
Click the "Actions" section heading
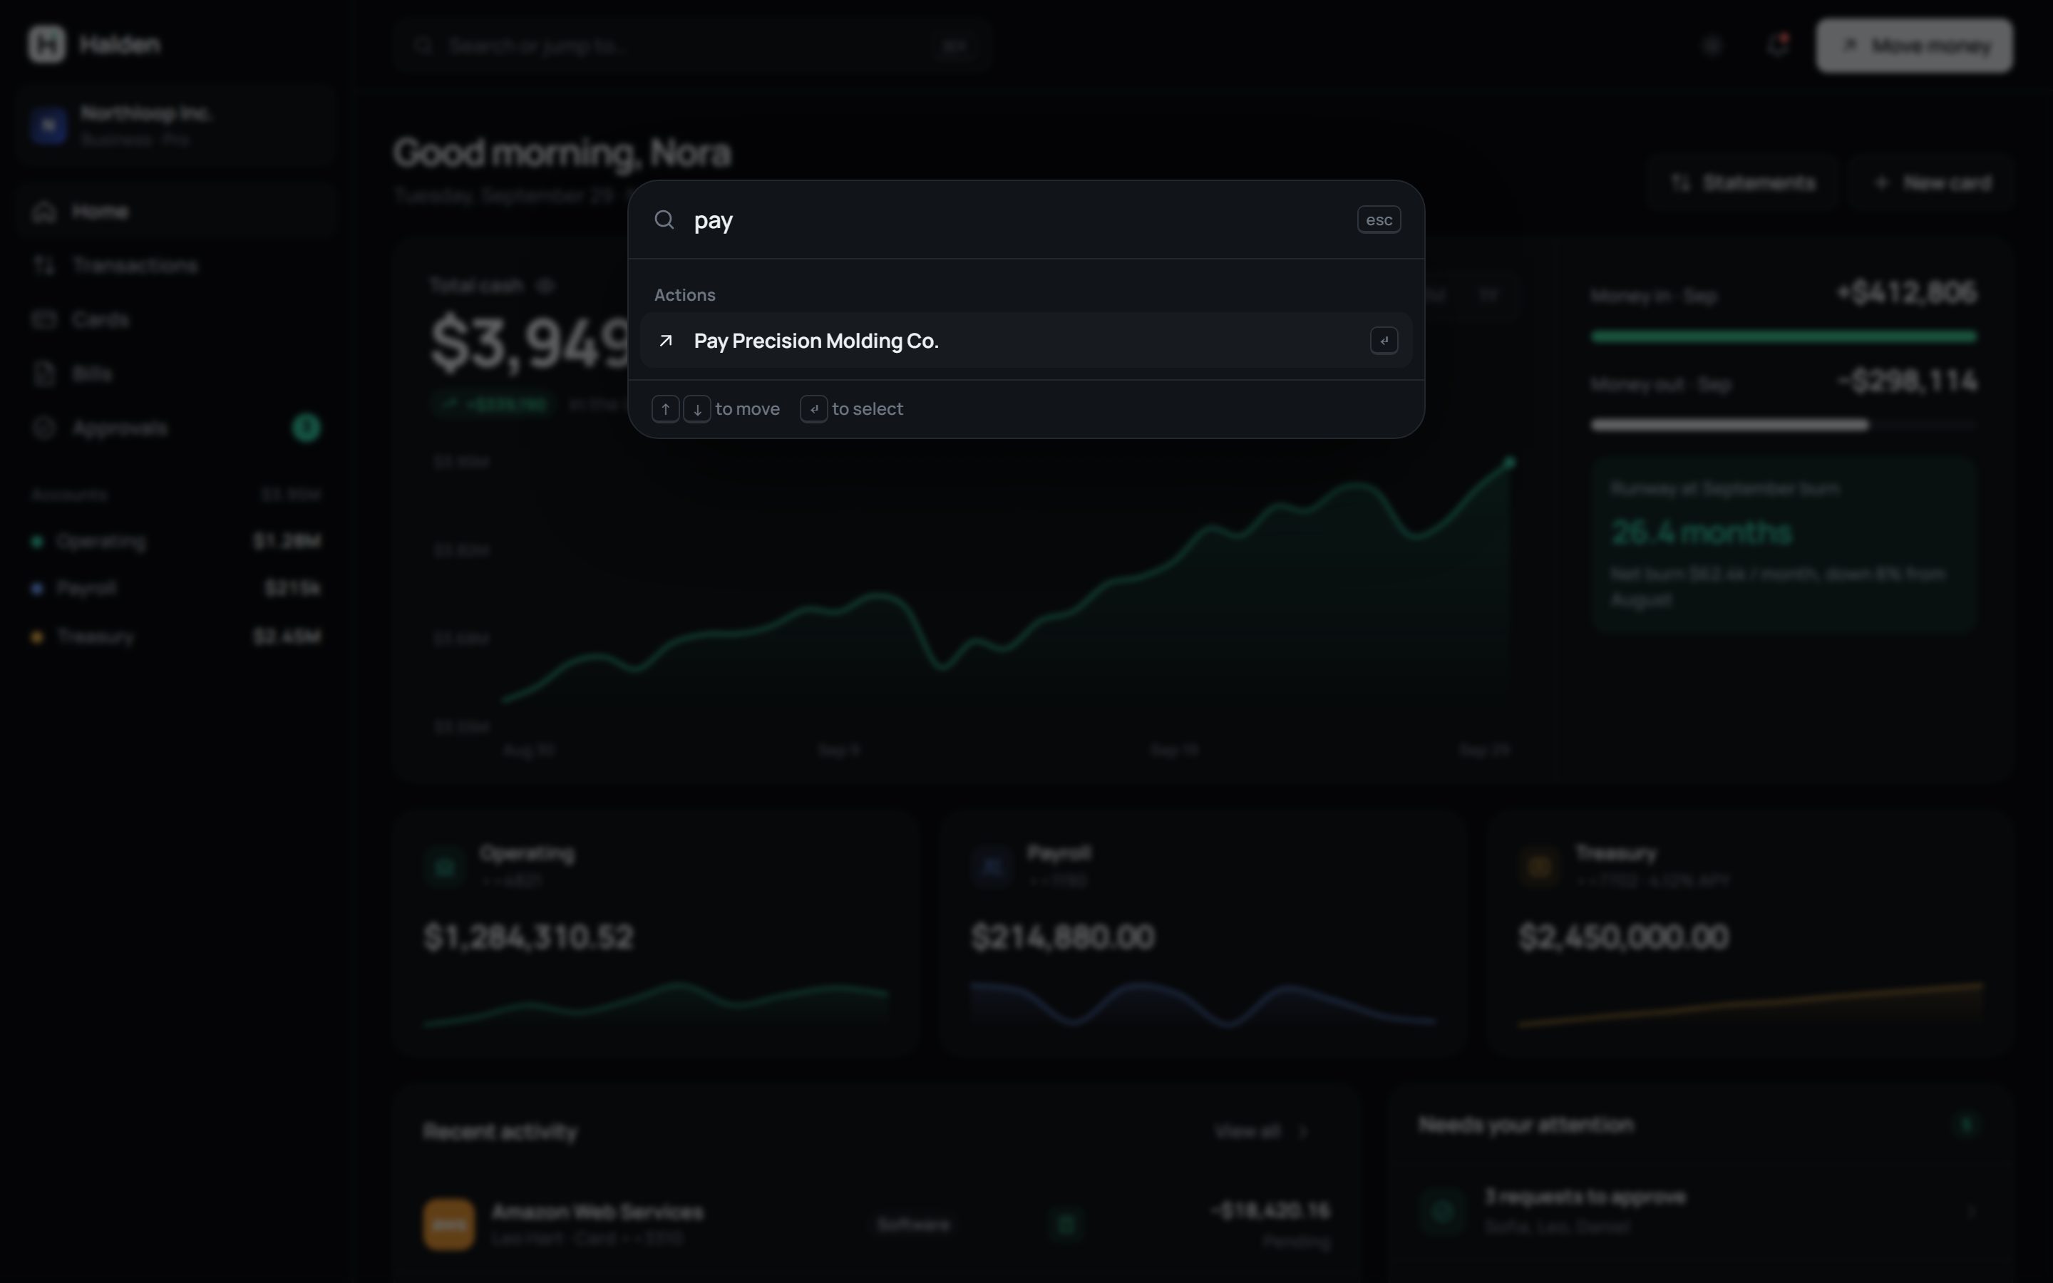click(x=684, y=295)
